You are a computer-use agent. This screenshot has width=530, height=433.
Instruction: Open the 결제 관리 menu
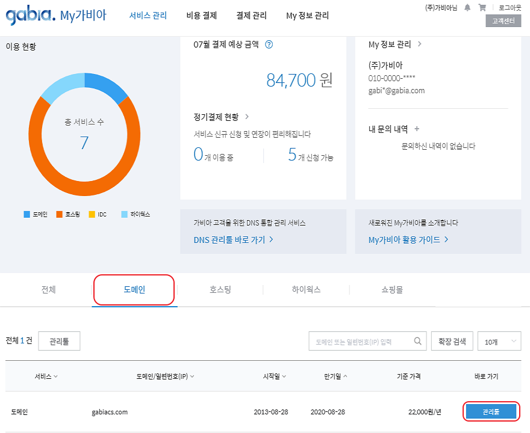(251, 16)
